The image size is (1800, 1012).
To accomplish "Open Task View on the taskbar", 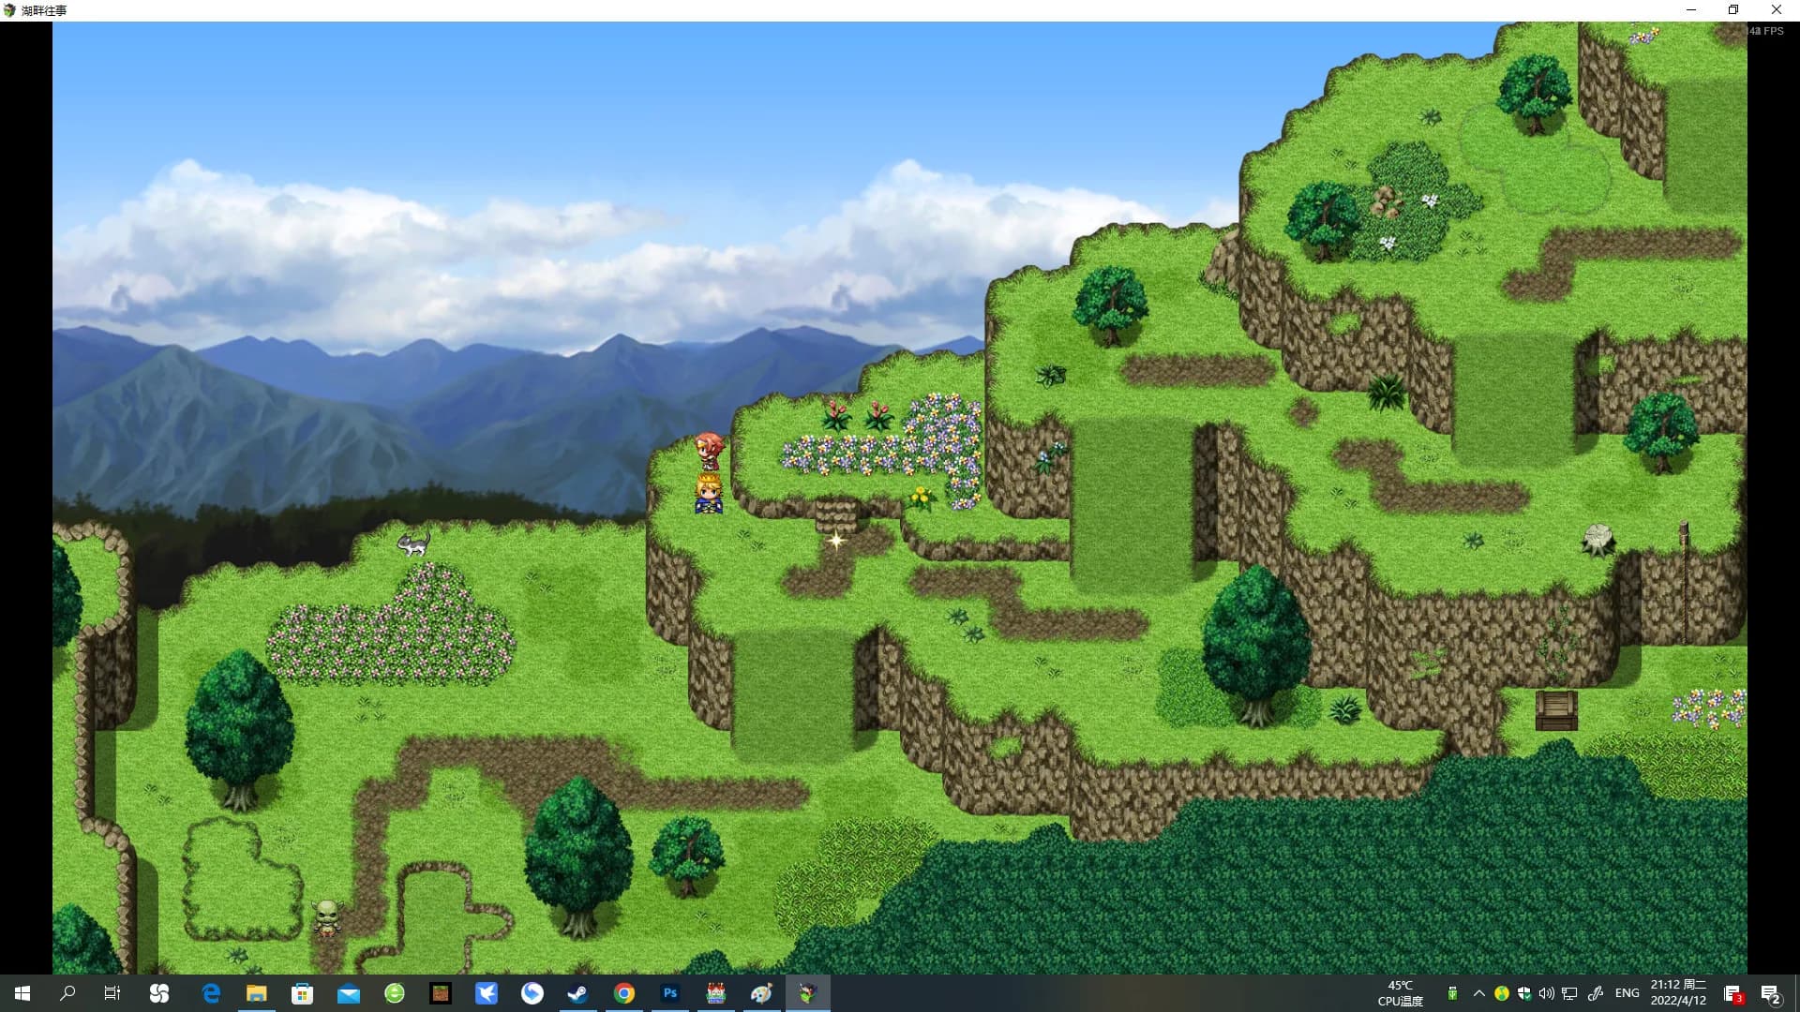I will 112,993.
